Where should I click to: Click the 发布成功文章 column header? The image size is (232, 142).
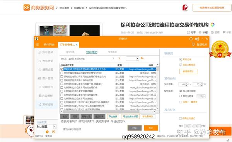pos(67,65)
